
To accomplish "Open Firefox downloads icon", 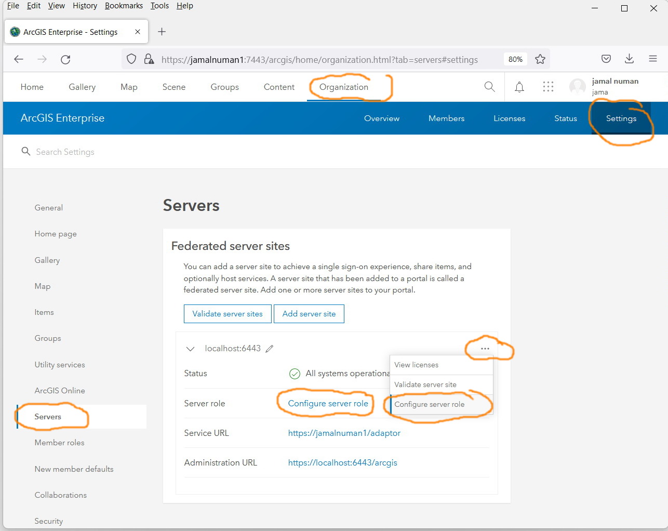I will point(629,59).
